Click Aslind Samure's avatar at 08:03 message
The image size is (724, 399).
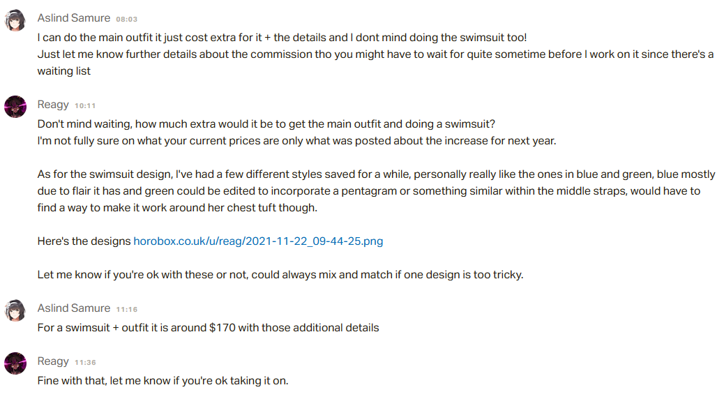[x=15, y=20]
